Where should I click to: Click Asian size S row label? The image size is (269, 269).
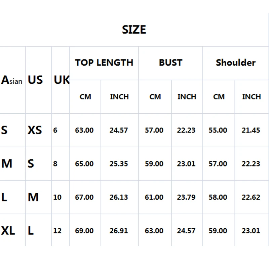(x=4, y=130)
